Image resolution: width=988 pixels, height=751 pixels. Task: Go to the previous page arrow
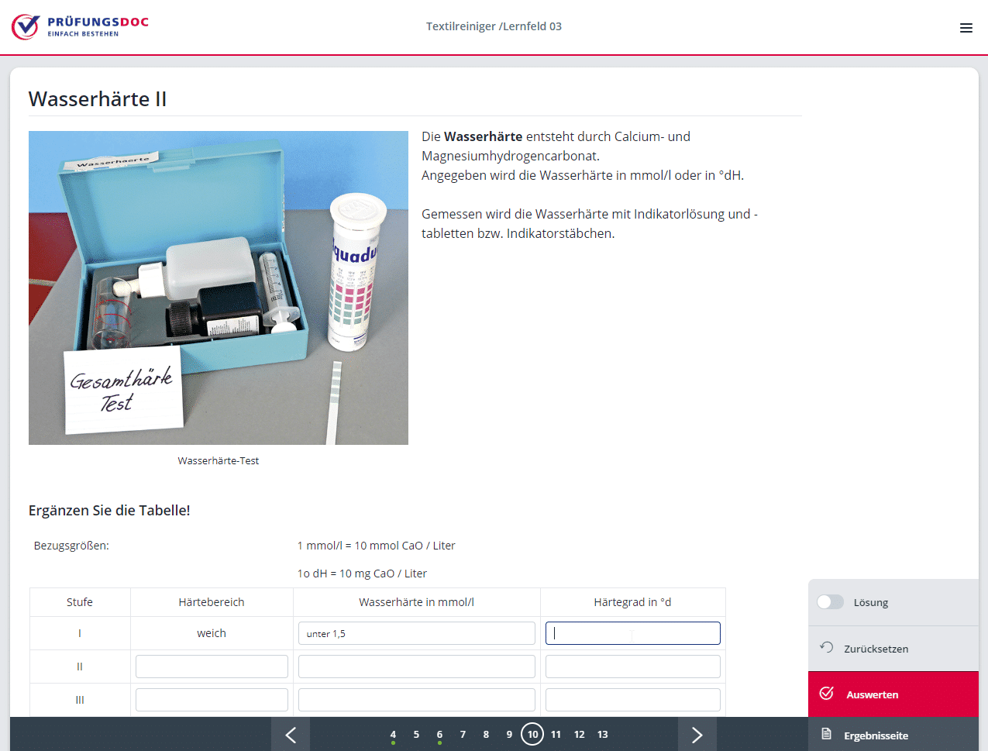(x=291, y=735)
